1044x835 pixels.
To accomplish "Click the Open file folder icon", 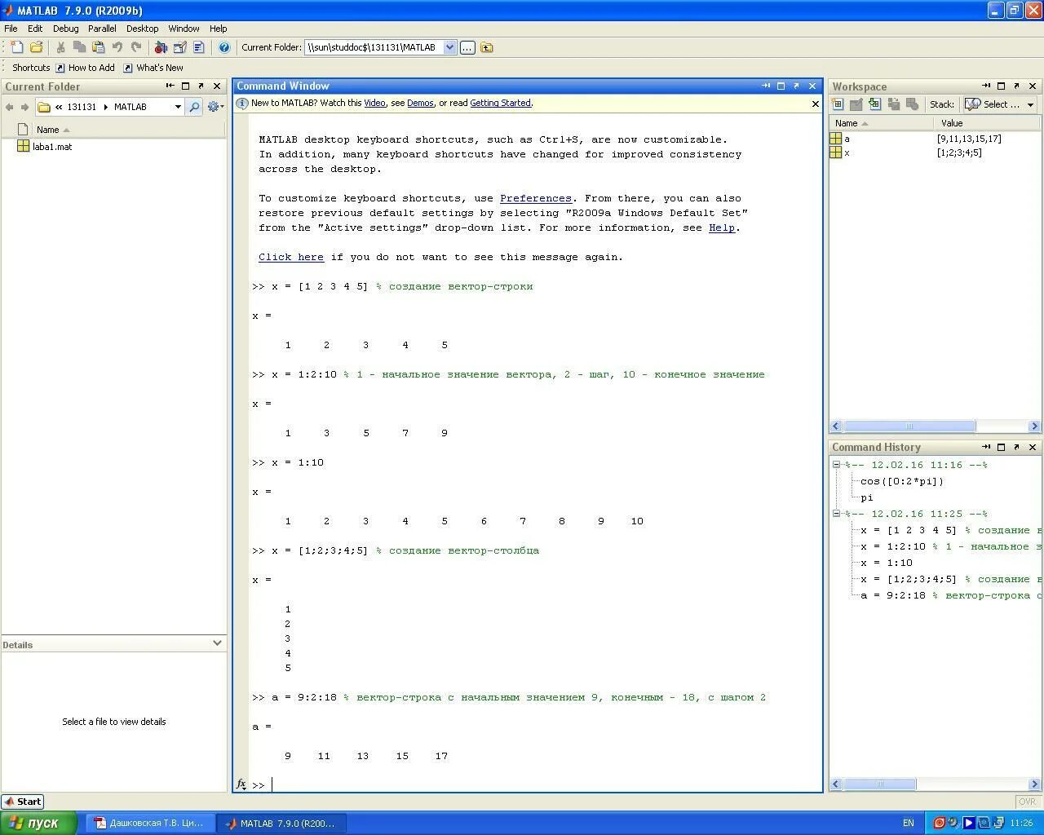I will coord(36,47).
